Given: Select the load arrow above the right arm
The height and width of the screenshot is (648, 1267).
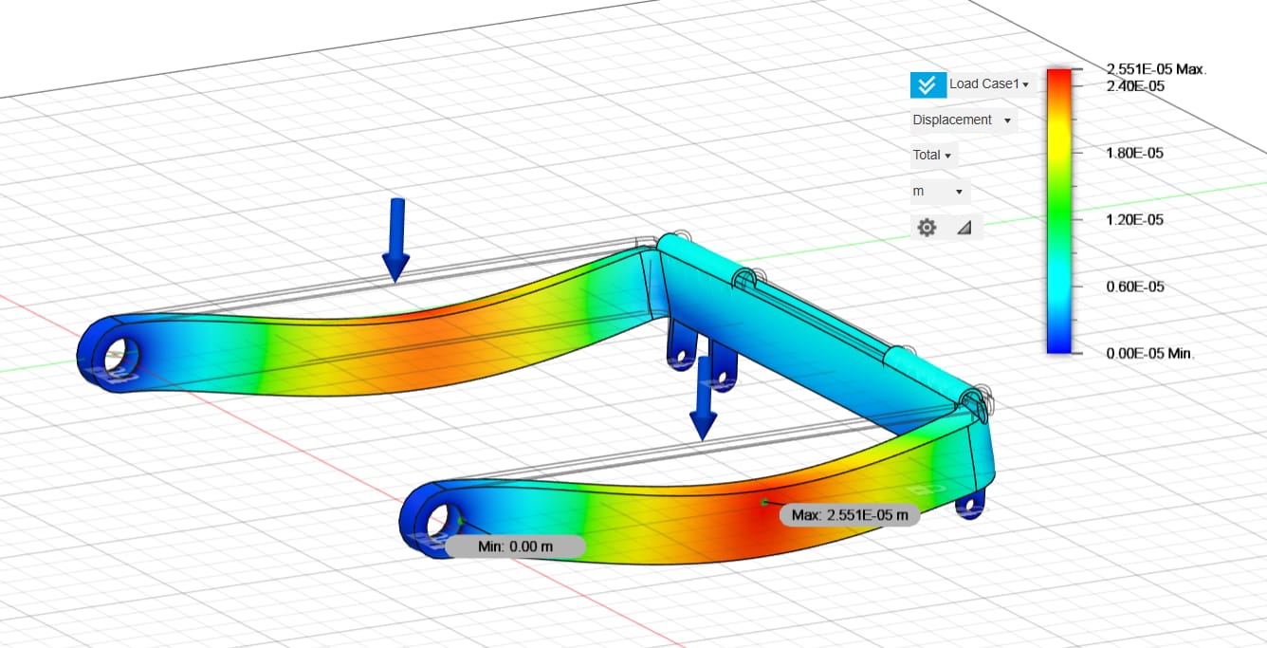Looking at the screenshot, I should [702, 398].
